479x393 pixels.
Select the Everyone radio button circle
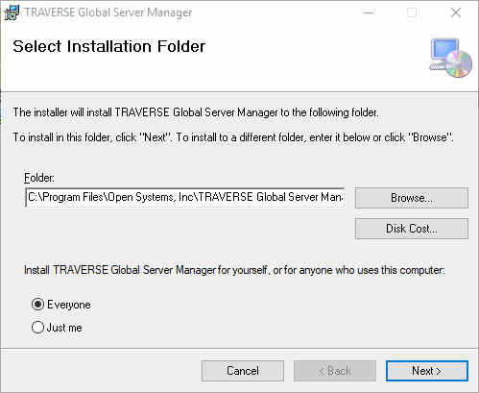37,305
